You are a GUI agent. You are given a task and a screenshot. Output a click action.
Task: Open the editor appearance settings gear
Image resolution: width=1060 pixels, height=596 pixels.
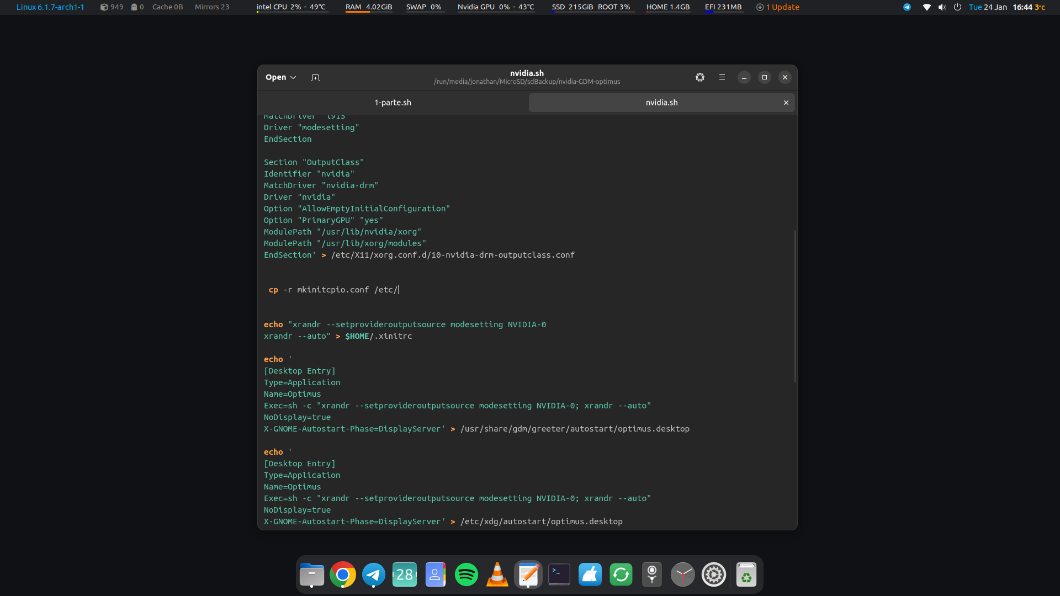[699, 77]
